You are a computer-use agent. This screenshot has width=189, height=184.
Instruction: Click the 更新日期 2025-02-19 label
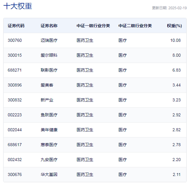(x=169, y=8)
